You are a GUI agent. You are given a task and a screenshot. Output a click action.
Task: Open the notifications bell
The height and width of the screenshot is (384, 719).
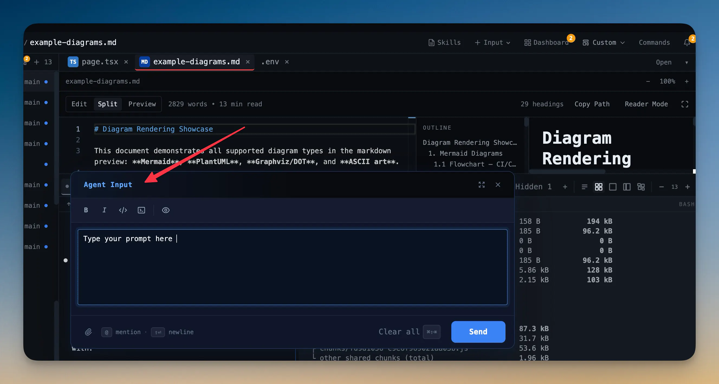pyautogui.click(x=687, y=43)
